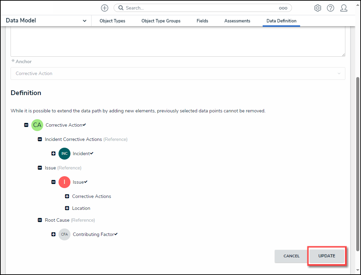Click the Cancel button

[291, 256]
